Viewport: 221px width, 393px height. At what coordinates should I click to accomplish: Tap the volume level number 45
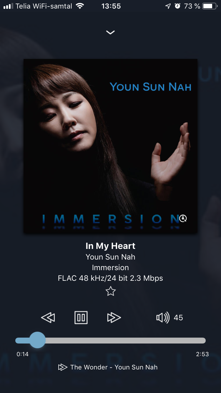pos(178,318)
